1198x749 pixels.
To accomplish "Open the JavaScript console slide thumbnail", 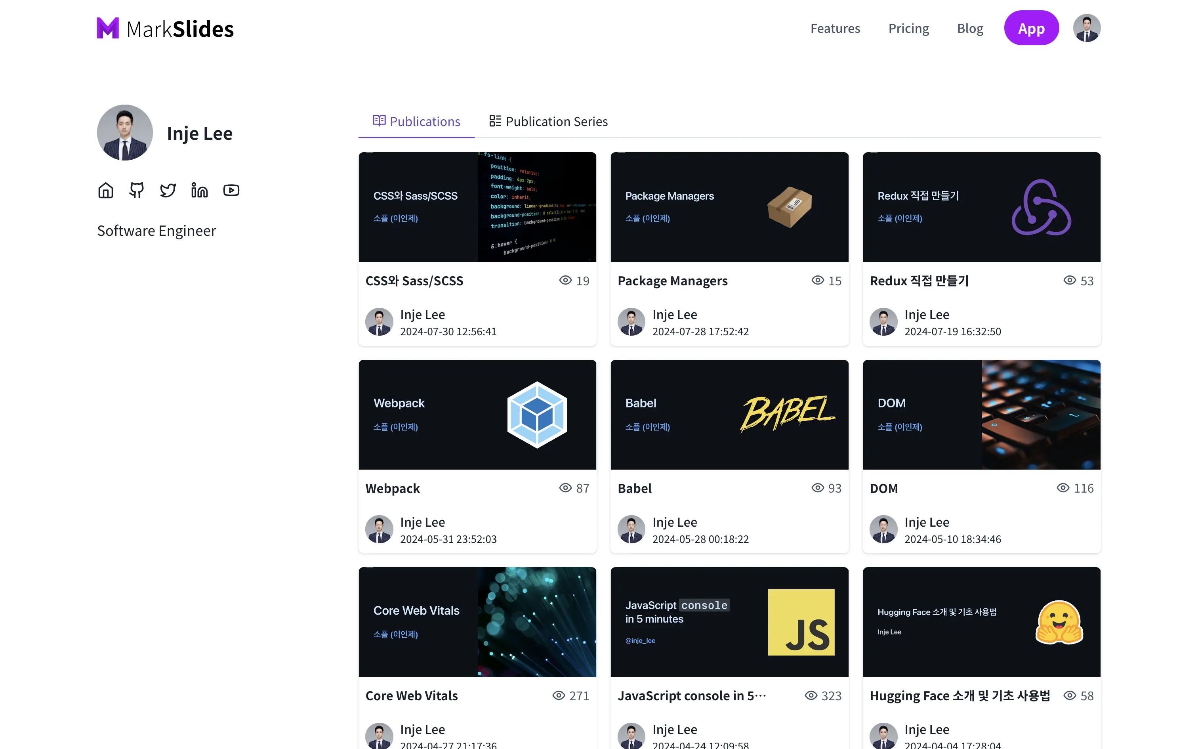I will point(729,622).
